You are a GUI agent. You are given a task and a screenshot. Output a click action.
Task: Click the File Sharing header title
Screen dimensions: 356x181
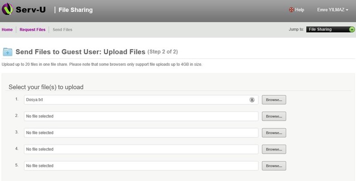tap(75, 10)
